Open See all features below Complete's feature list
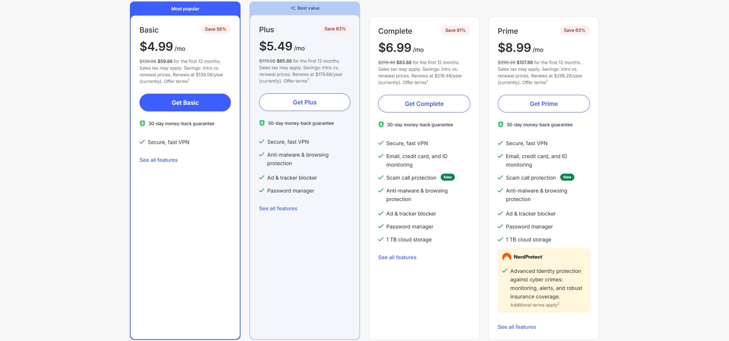Screen dimensions: 729x341 (x=397, y=257)
